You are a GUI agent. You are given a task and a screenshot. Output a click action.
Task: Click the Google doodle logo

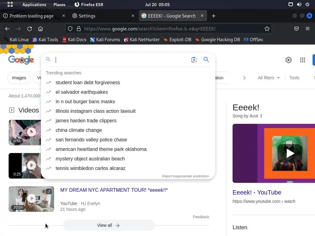click(21, 60)
